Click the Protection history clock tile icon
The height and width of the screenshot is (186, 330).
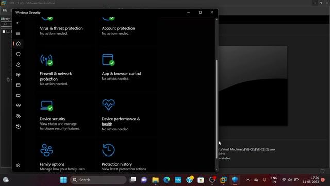coord(108,150)
